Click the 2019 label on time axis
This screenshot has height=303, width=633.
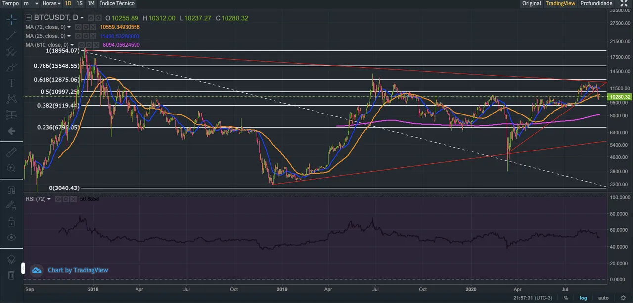click(282, 291)
